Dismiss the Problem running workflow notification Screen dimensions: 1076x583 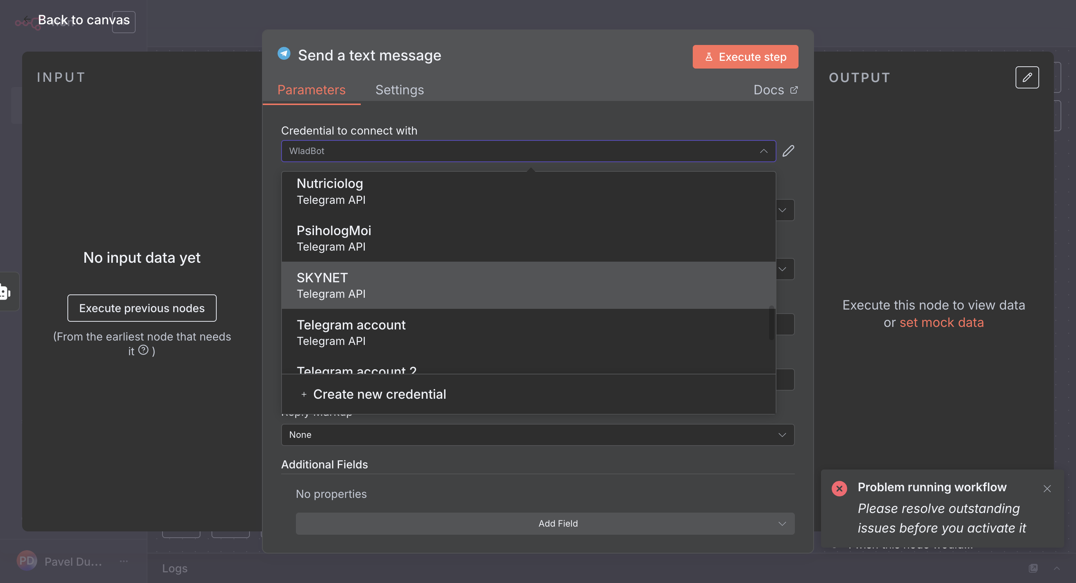coord(1047,488)
